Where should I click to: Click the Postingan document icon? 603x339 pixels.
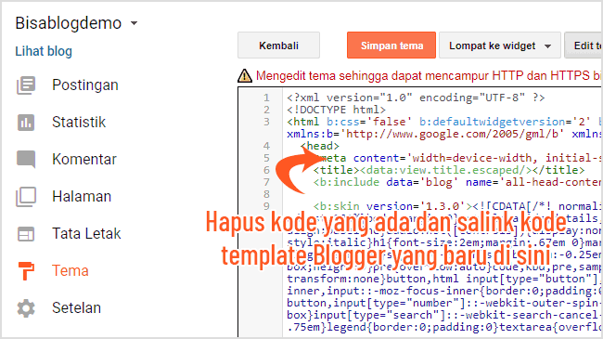pos(26,85)
